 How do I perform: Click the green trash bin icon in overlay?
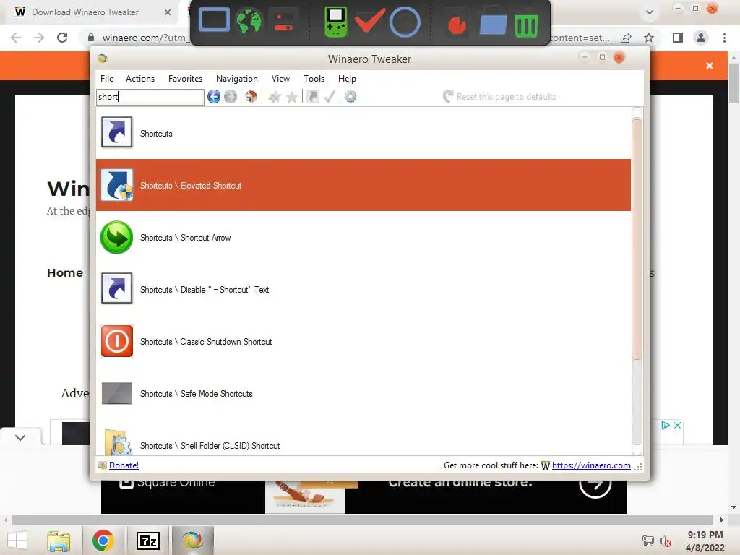(526, 25)
